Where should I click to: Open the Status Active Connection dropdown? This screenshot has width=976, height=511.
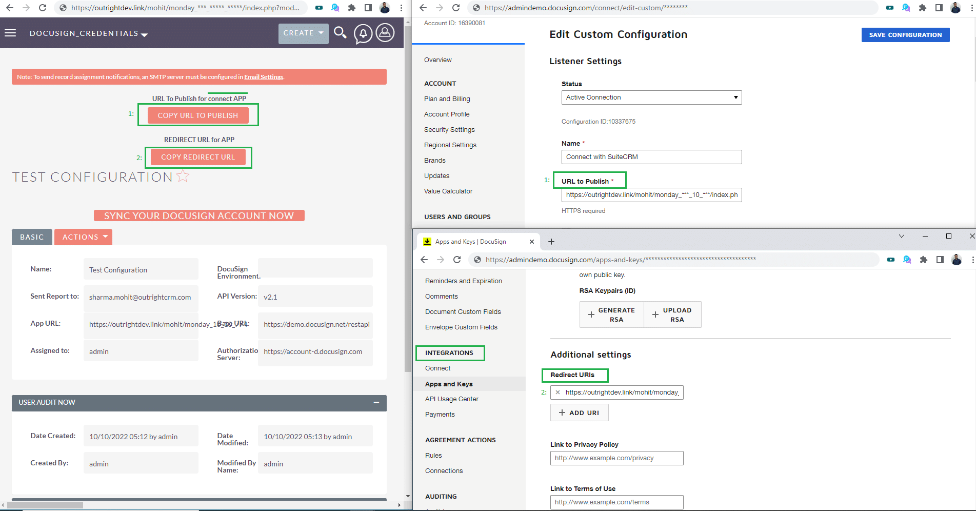point(651,97)
